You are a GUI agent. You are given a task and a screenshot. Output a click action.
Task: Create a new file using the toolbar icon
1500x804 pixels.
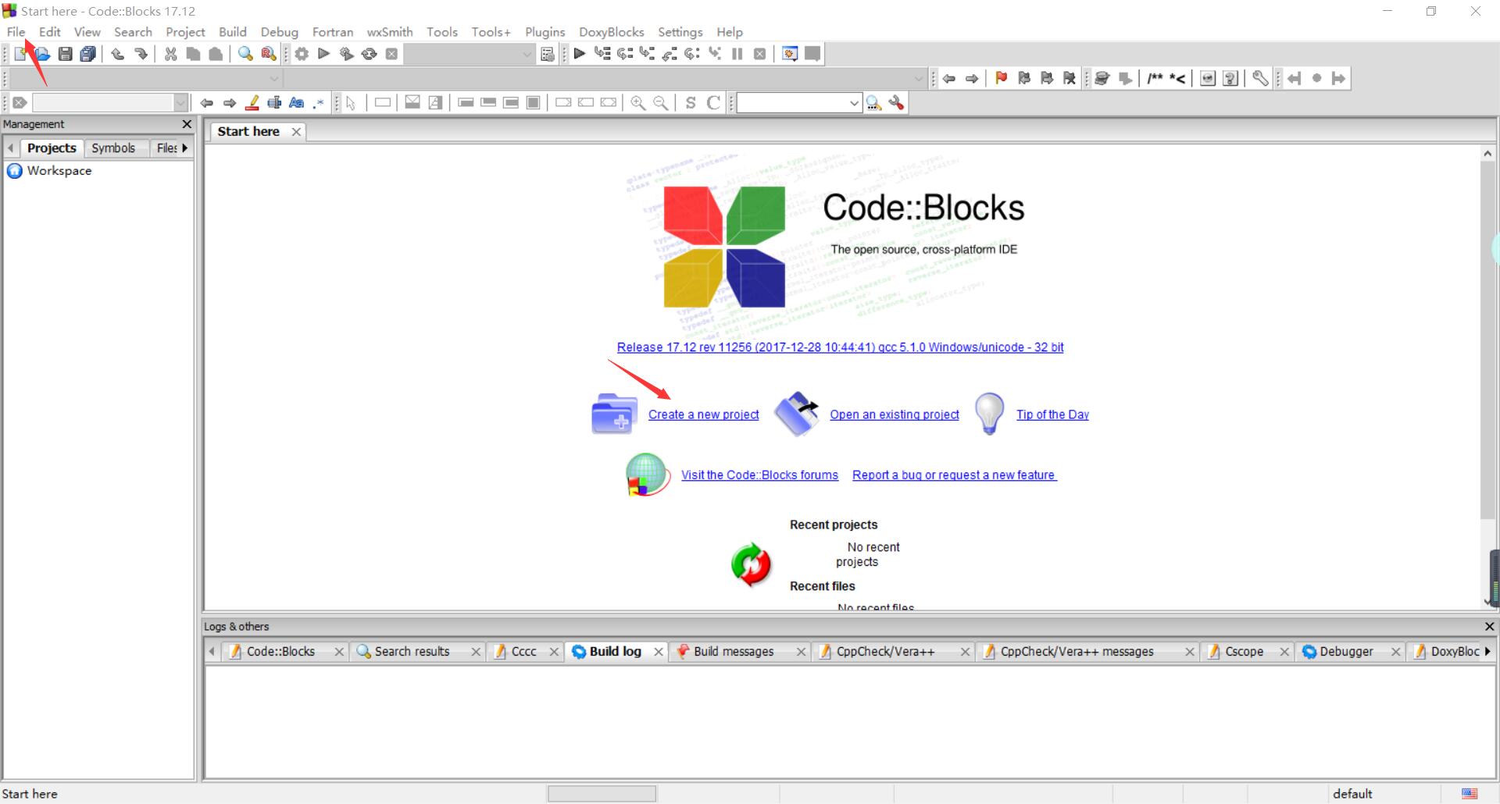19,53
